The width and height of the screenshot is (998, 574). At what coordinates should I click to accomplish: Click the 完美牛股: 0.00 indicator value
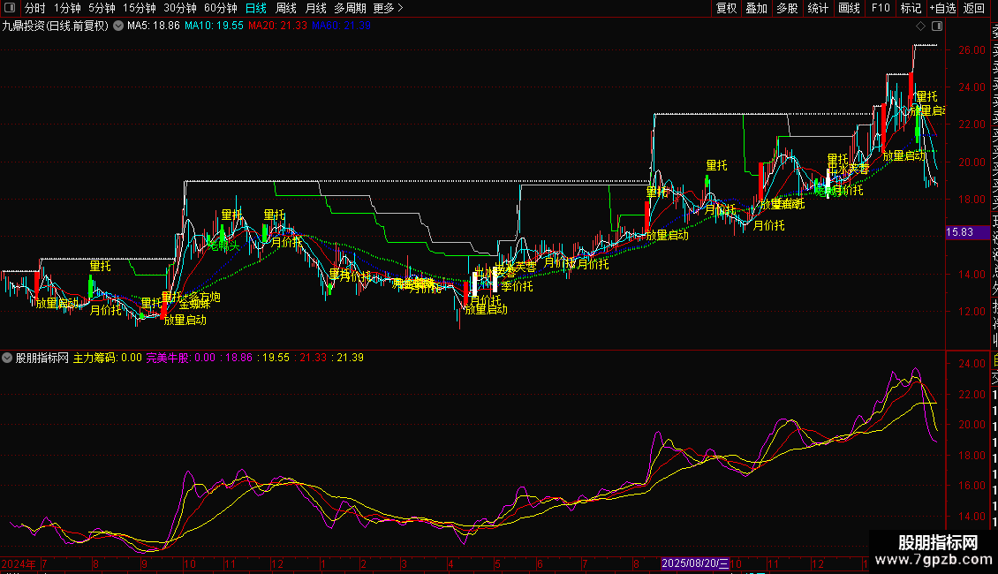pos(181,358)
